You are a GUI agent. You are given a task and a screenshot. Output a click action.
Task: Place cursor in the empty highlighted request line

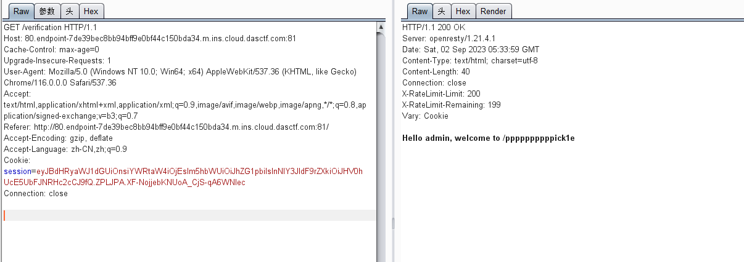tap(185, 215)
